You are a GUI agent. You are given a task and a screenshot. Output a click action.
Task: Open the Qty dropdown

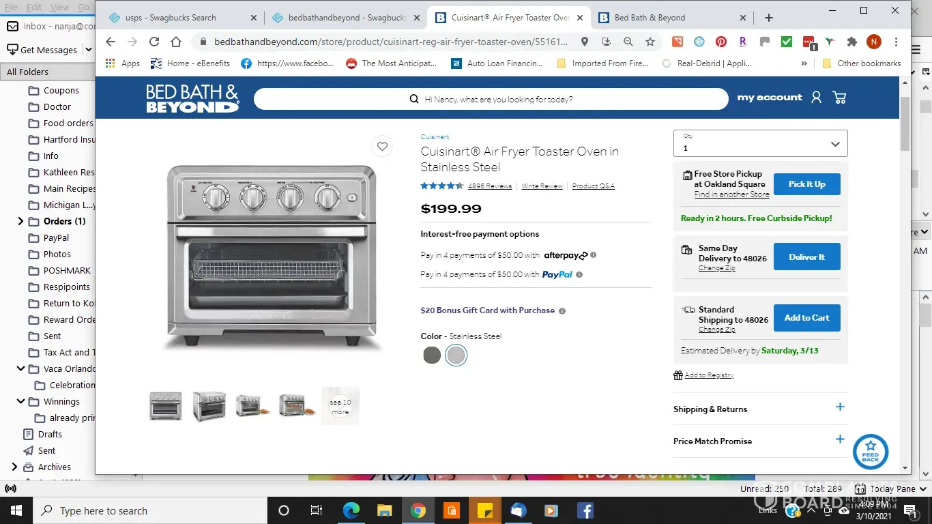click(x=760, y=143)
